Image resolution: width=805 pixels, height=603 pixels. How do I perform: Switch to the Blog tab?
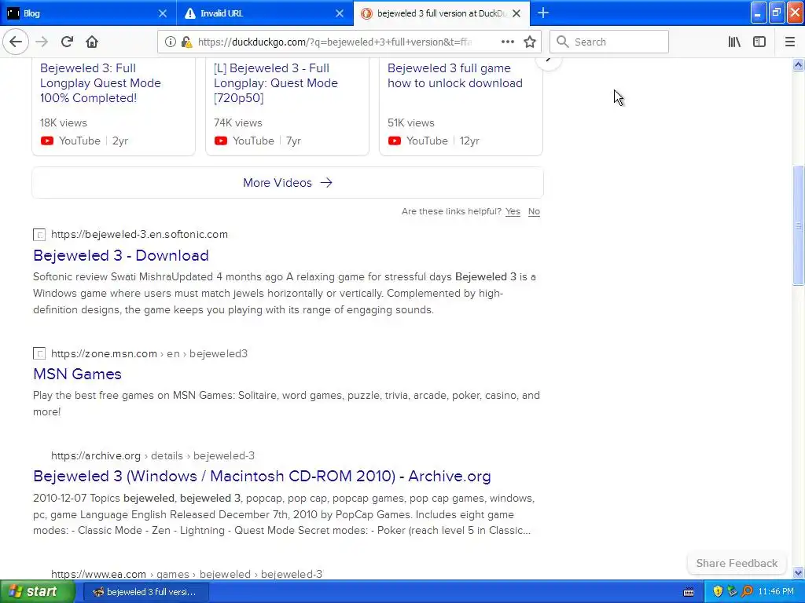tap(88, 13)
